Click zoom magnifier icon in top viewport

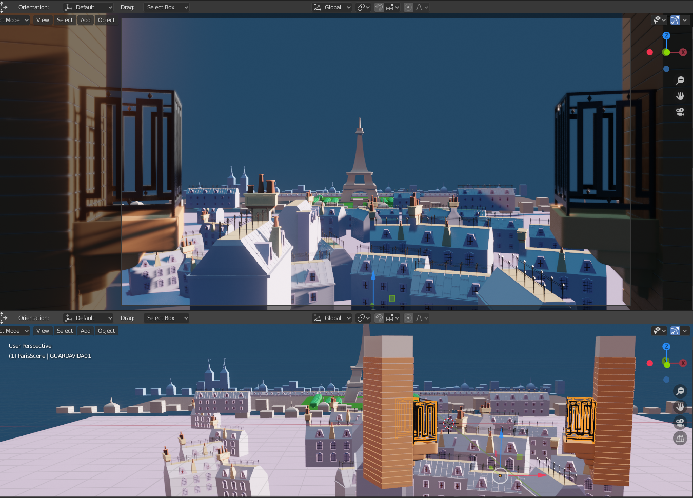coord(680,81)
